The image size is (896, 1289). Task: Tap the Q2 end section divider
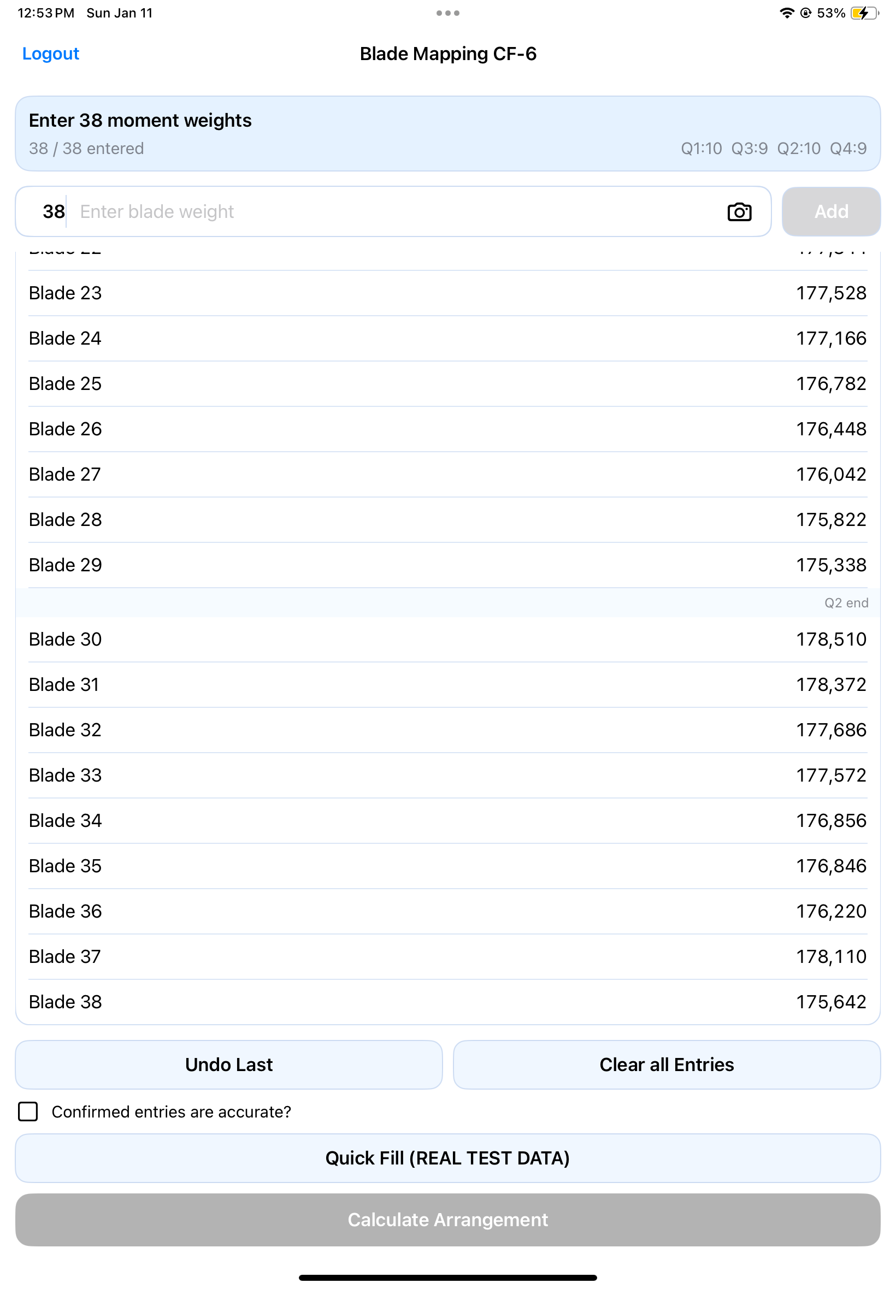coord(447,602)
